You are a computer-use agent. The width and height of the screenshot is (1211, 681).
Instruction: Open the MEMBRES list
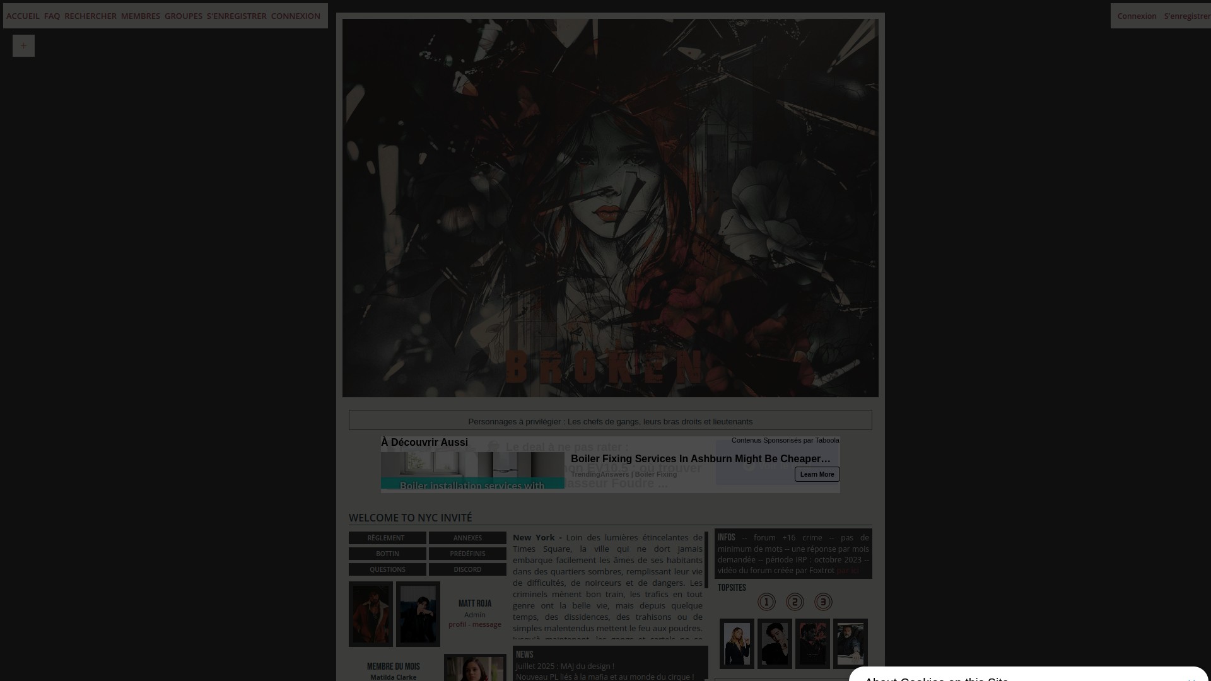141,16
